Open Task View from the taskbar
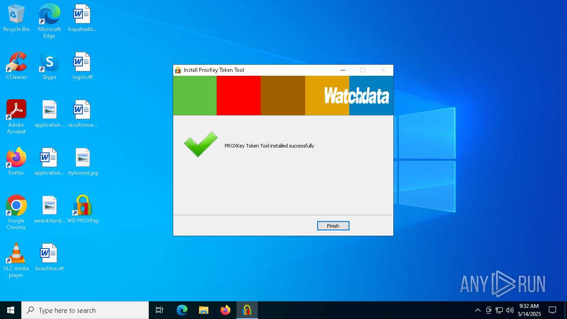 click(x=159, y=310)
